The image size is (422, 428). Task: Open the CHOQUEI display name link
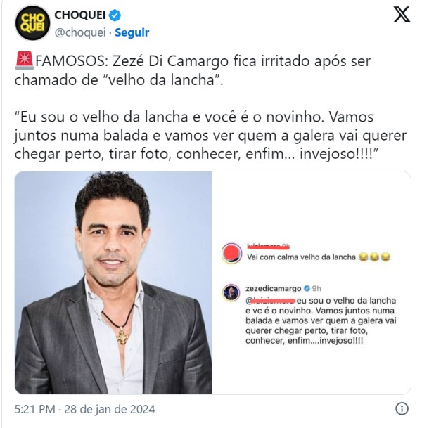tap(80, 15)
